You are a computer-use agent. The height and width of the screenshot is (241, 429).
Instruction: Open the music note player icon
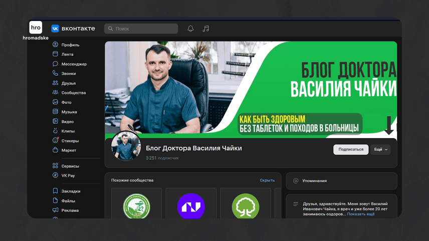[x=205, y=28]
